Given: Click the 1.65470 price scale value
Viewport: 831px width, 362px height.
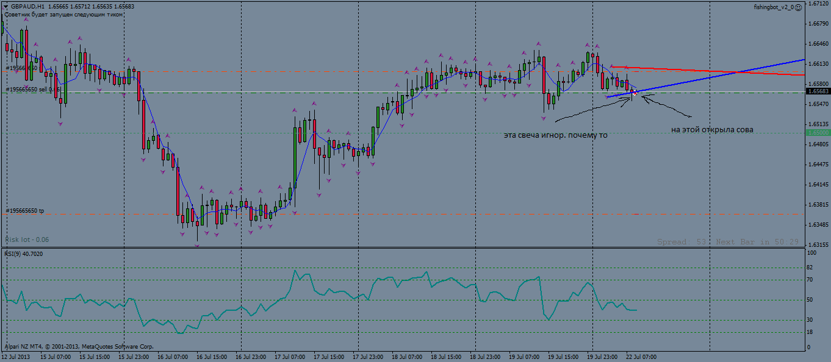Looking at the screenshot, I should pos(818,104).
